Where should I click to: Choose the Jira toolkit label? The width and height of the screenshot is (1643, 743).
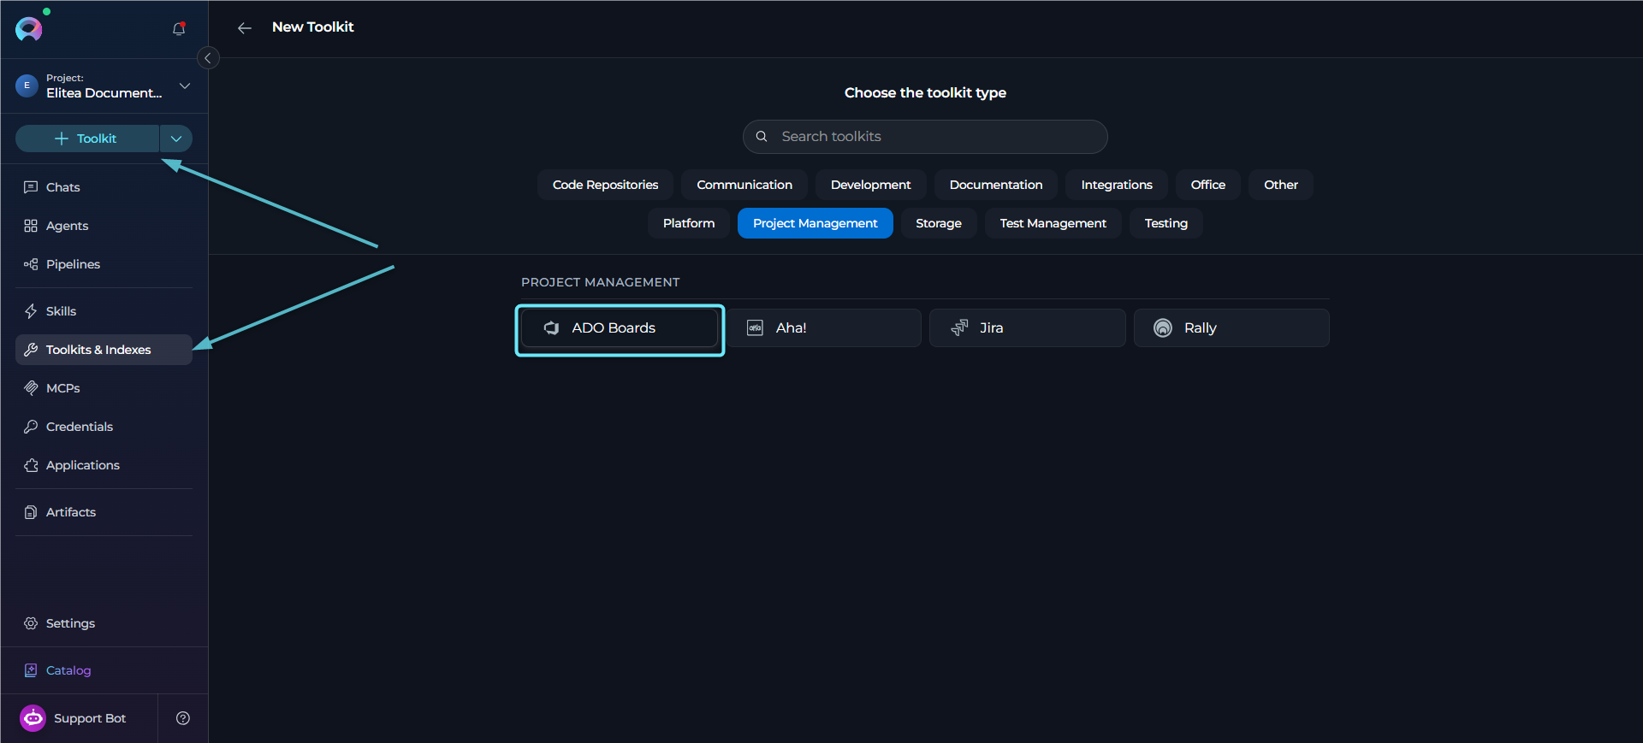click(992, 328)
